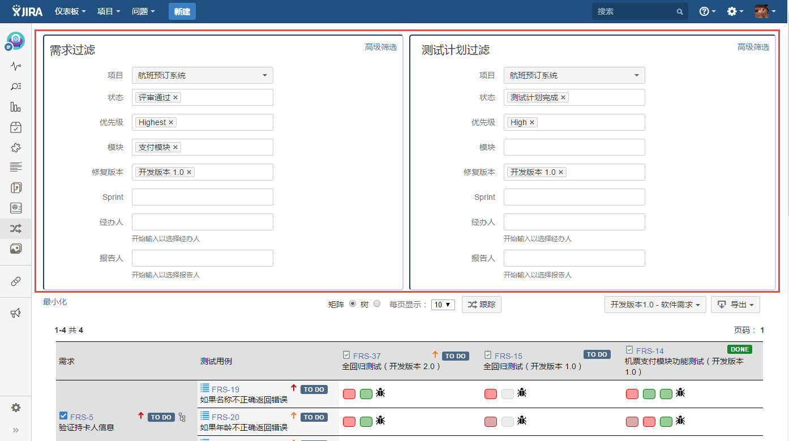This screenshot has height=441, width=789.
Task: Select the 矩阵 radio button
Action: click(x=352, y=303)
